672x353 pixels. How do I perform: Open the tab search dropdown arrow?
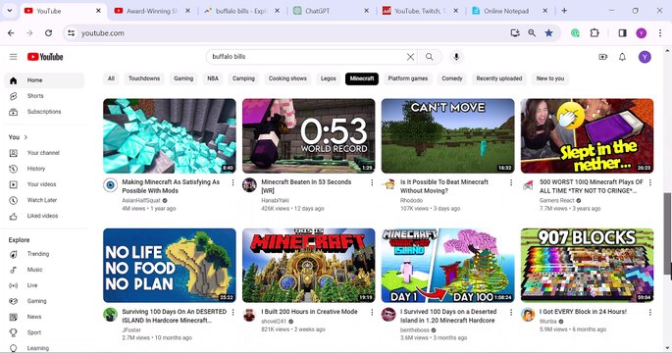[x=10, y=11]
